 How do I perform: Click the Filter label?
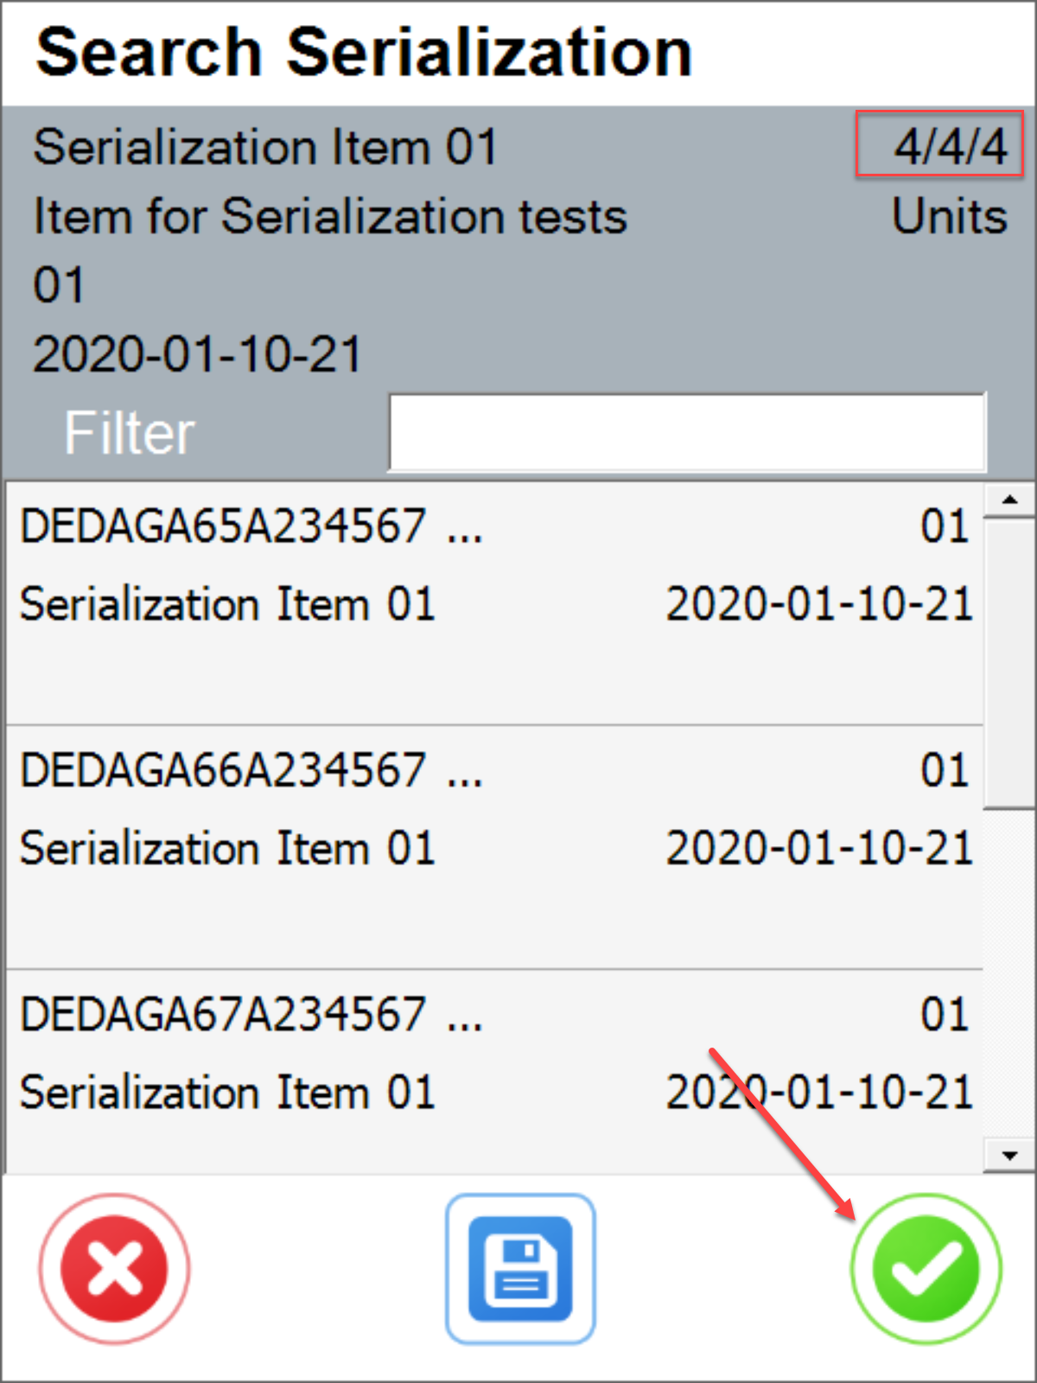point(130,432)
